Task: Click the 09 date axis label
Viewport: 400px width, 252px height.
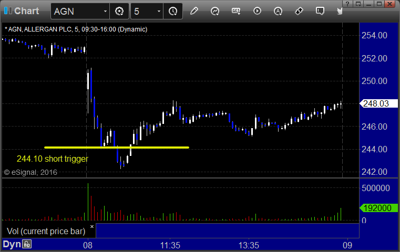Action: (347, 245)
